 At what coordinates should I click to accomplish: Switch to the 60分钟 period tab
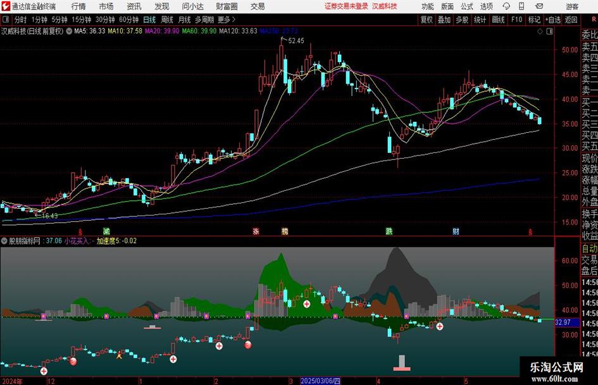click(x=129, y=20)
